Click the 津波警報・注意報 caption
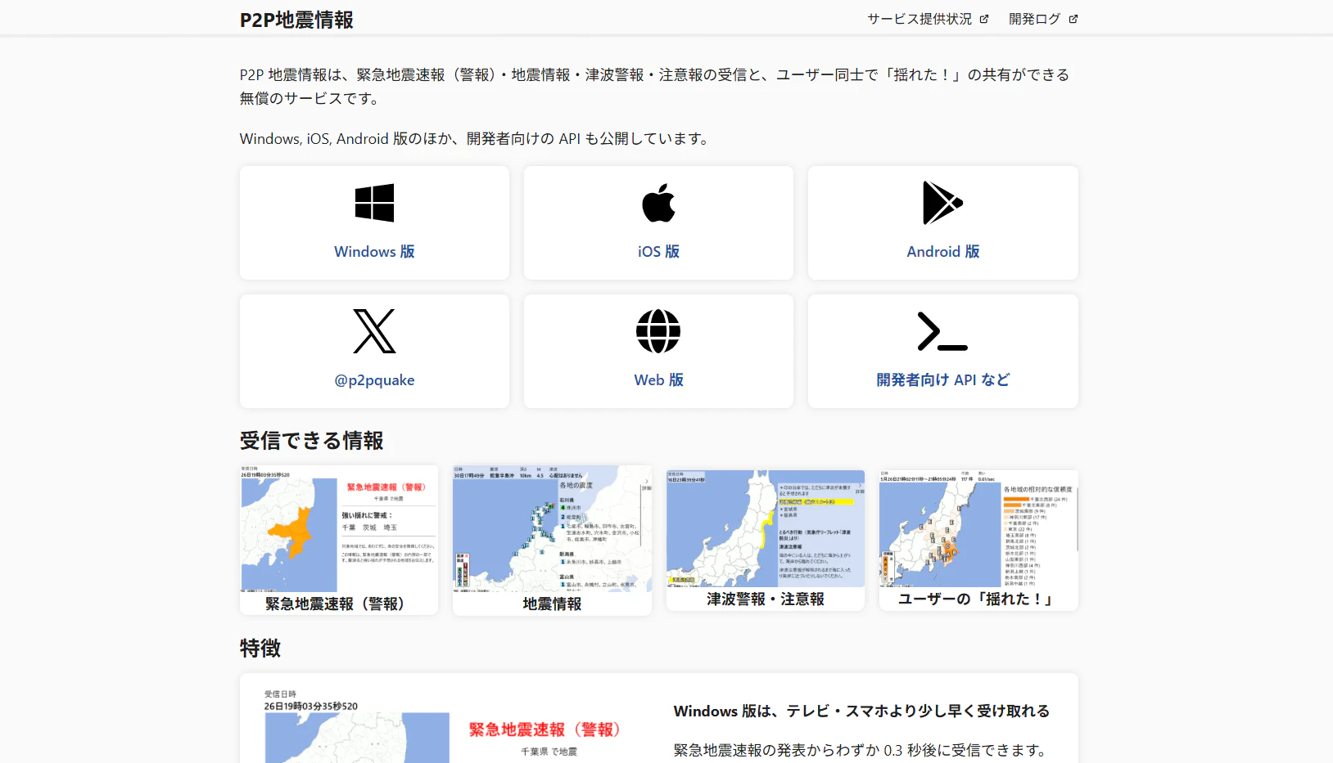 click(x=766, y=599)
